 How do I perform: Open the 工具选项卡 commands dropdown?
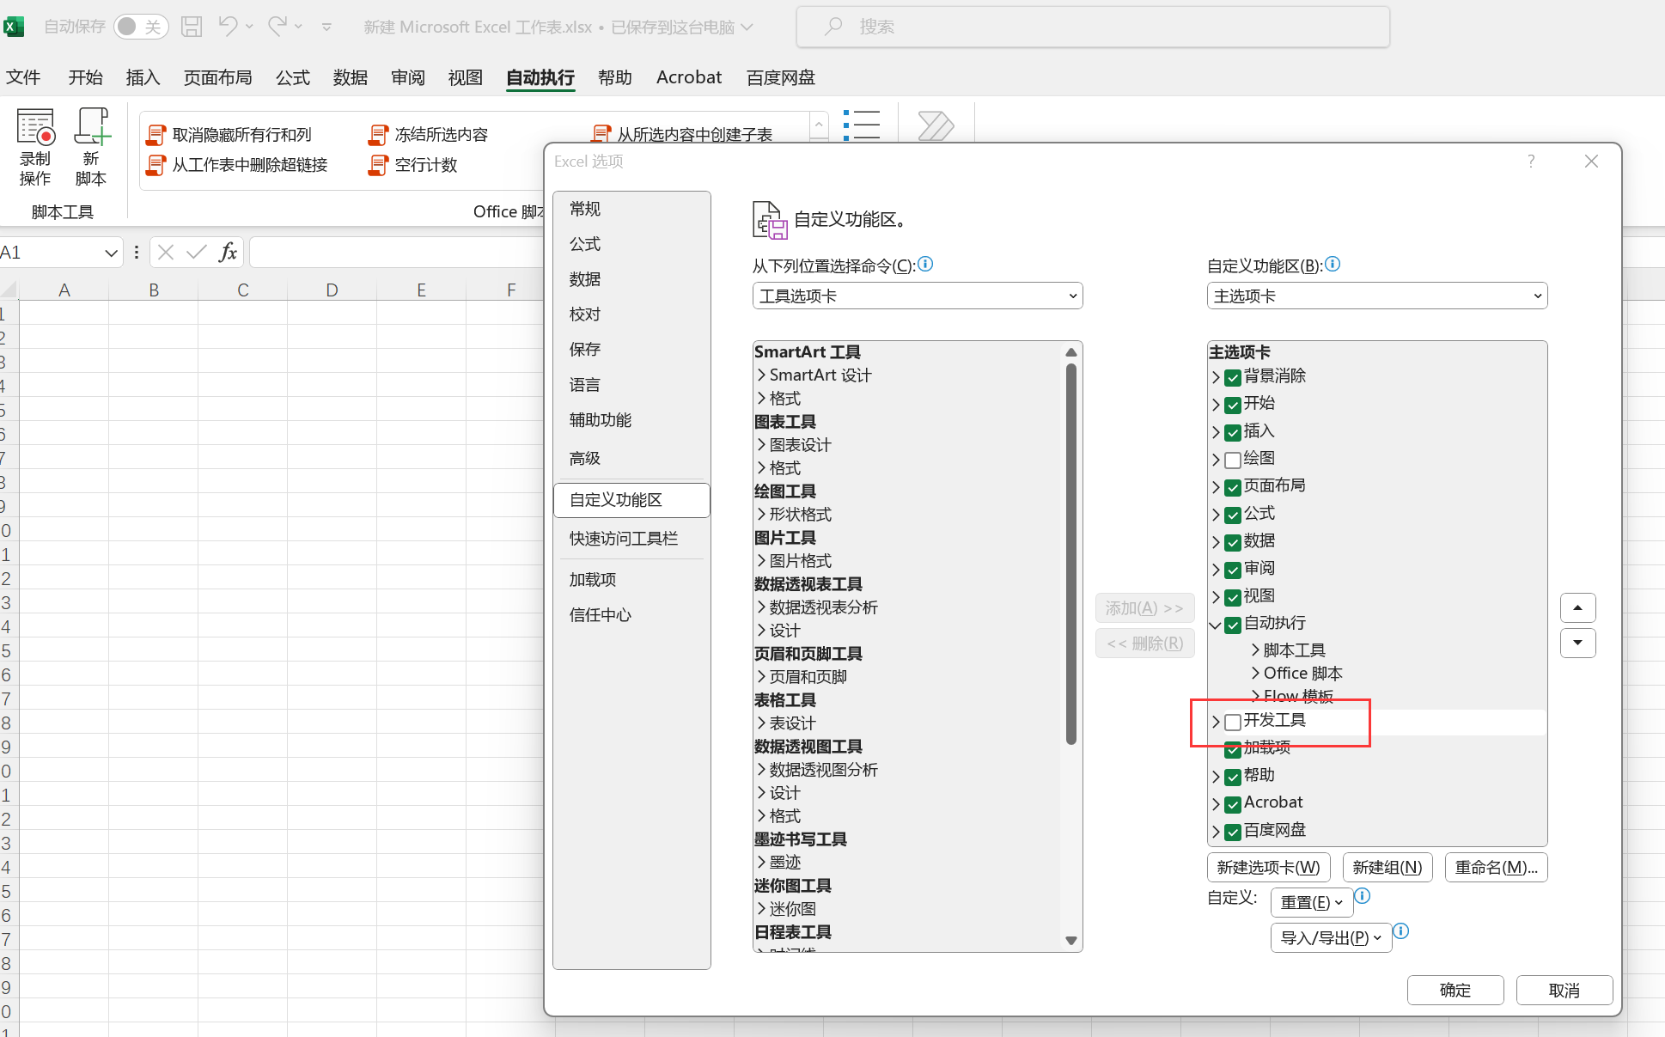click(x=918, y=296)
